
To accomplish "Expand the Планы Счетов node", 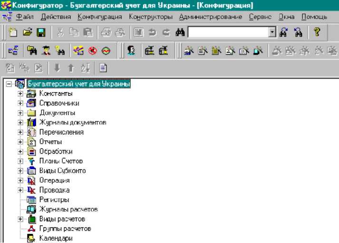I will tap(20, 161).
